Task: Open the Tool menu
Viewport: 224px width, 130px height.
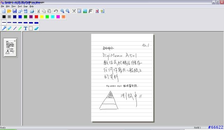Action: point(20,6)
